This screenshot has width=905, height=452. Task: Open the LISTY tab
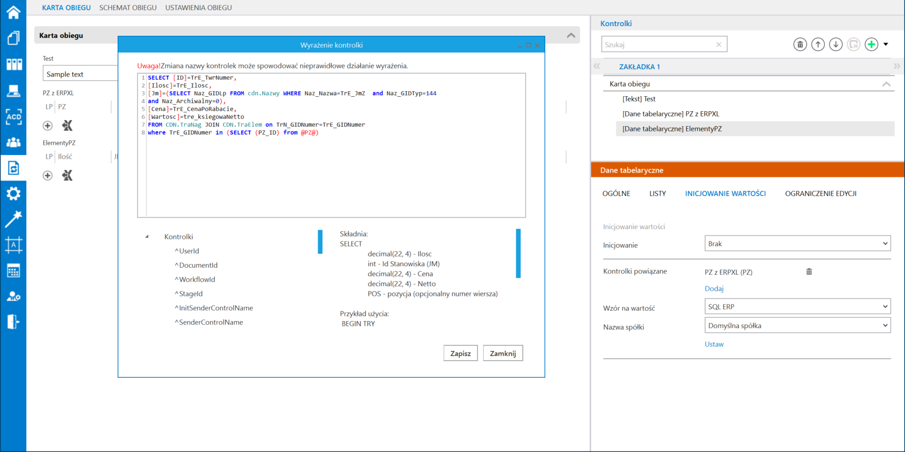[x=658, y=193]
